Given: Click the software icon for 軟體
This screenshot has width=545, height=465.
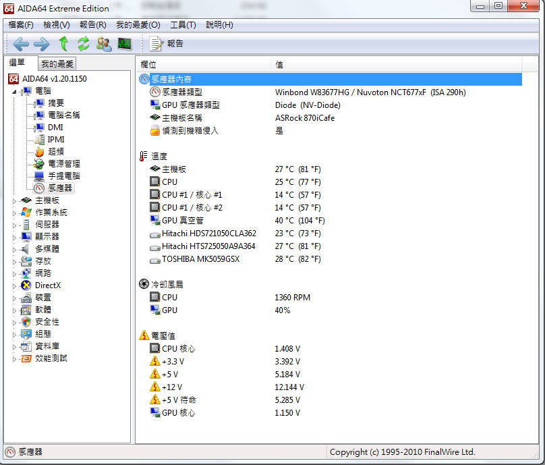Looking at the screenshot, I should 26,310.
